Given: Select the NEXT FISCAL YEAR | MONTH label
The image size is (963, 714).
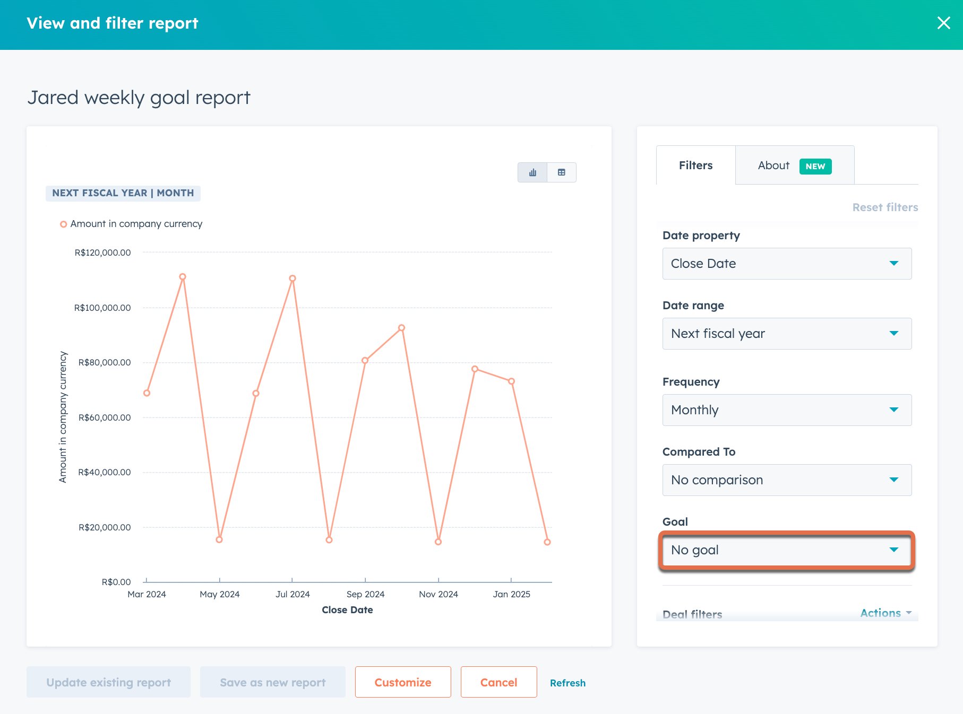Looking at the screenshot, I should (123, 193).
